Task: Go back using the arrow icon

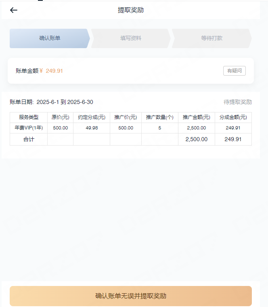Action: 14,10
